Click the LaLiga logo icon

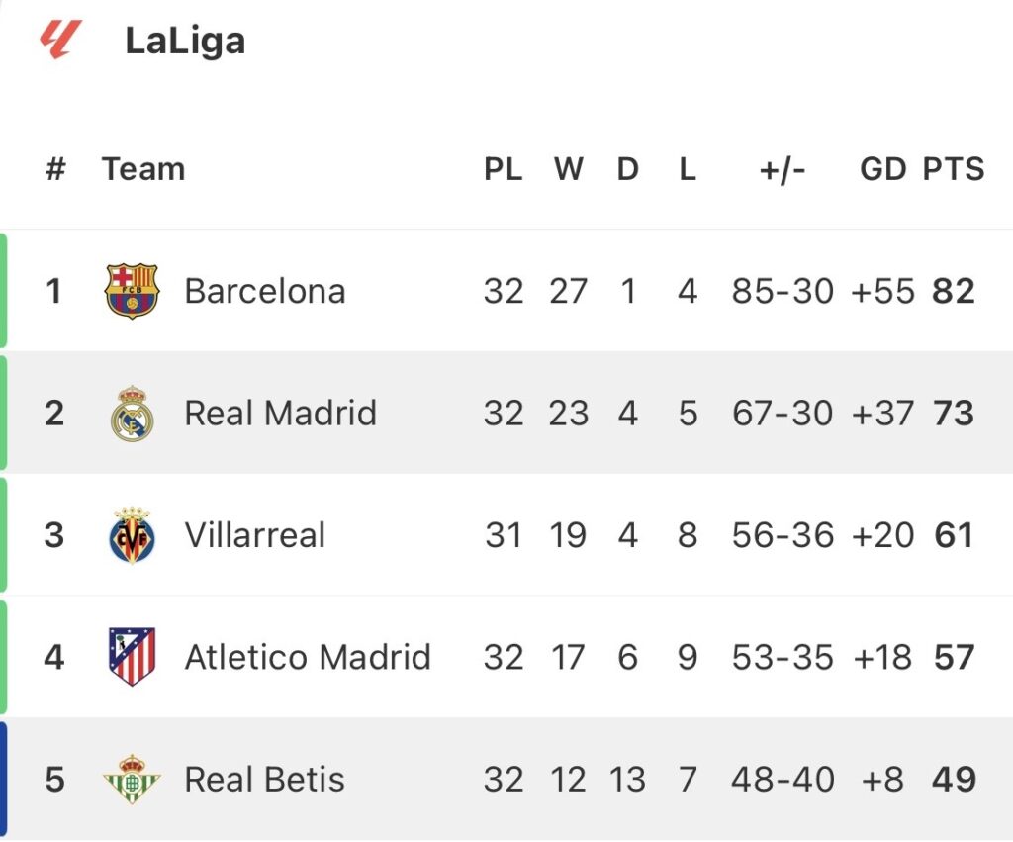61,41
